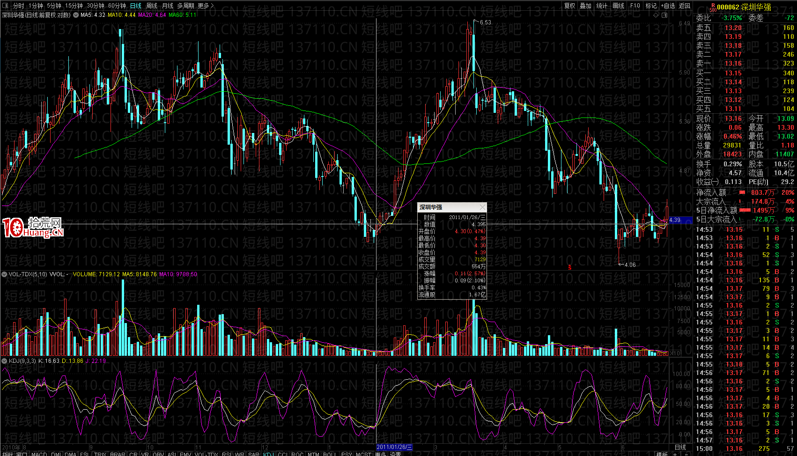Expand the VOL-TDX indicator options arrow
Image resolution: width=797 pixels, height=456 pixels.
point(4,274)
